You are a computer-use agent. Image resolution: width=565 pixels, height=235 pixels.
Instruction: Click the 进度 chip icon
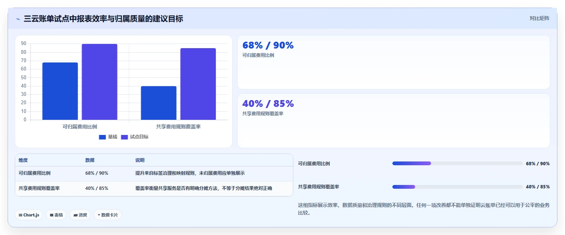[x=76, y=215]
